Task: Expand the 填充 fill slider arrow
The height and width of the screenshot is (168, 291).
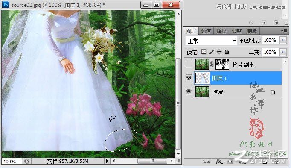Action: 283,52
